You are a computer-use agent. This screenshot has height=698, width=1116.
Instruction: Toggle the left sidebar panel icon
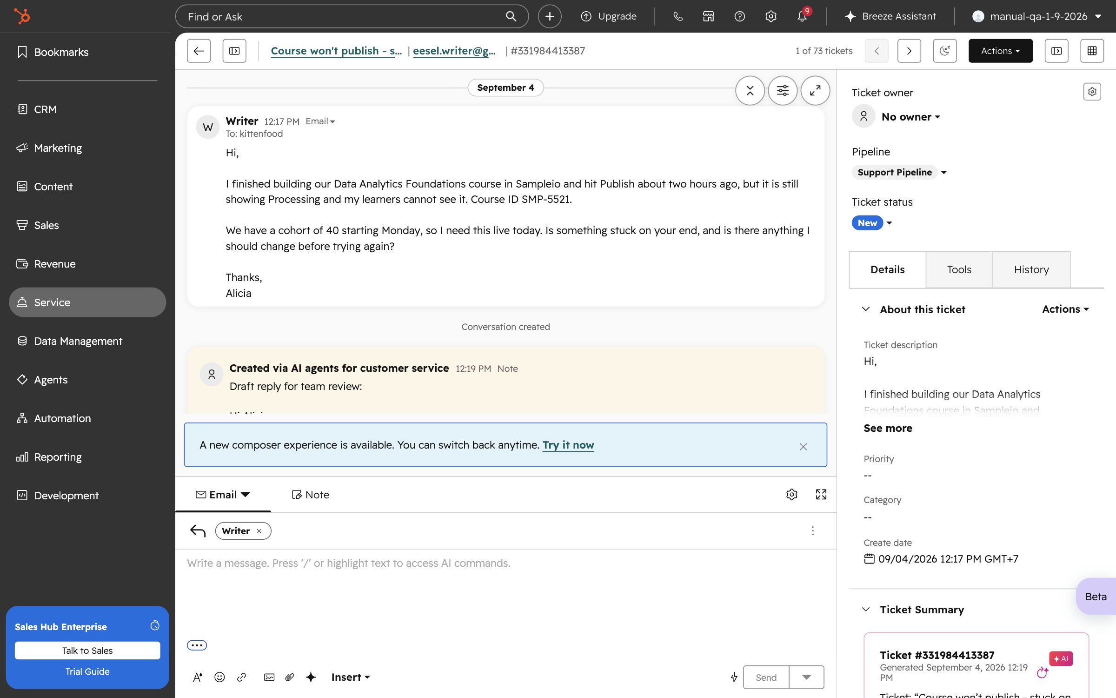pos(234,51)
